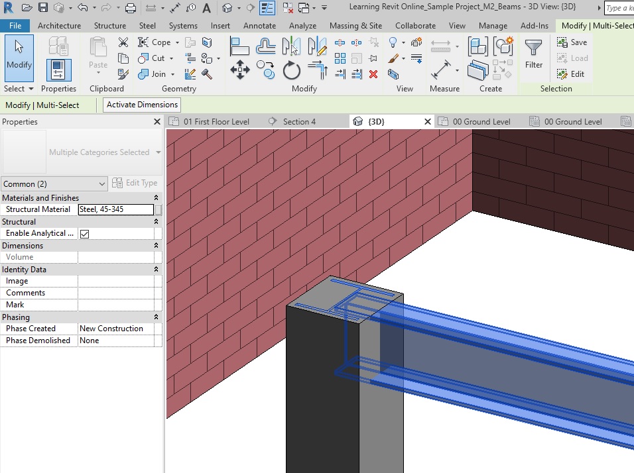Open the Common (2) filter dropdown
The height and width of the screenshot is (473, 634).
click(54, 184)
